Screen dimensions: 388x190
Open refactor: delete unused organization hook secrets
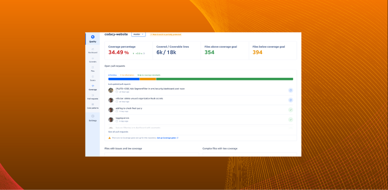[x=139, y=99]
